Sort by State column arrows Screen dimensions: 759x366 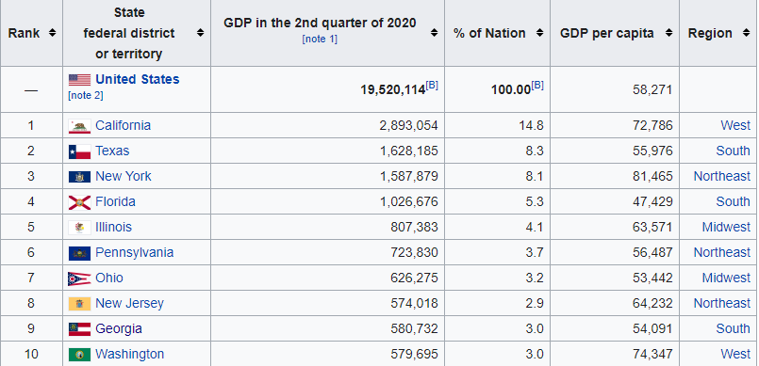tap(200, 33)
